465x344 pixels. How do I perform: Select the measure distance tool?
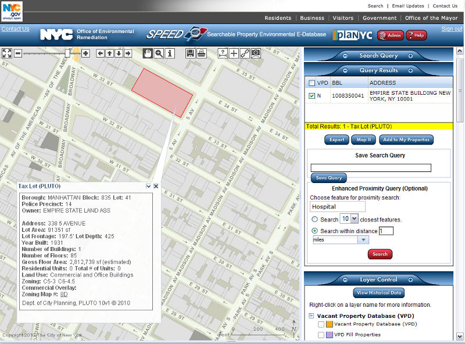(223, 53)
